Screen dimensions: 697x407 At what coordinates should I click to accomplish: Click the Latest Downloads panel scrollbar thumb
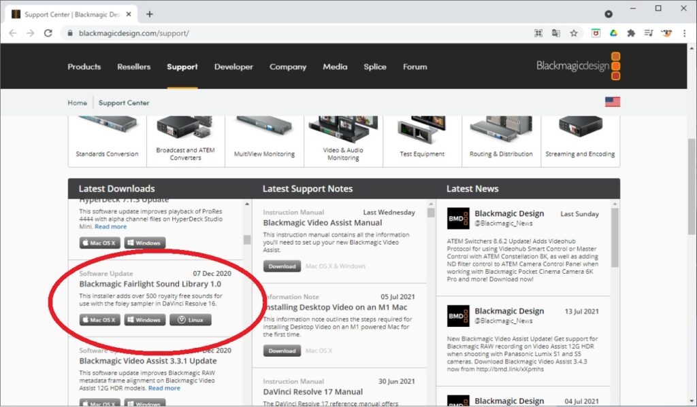coord(246,239)
